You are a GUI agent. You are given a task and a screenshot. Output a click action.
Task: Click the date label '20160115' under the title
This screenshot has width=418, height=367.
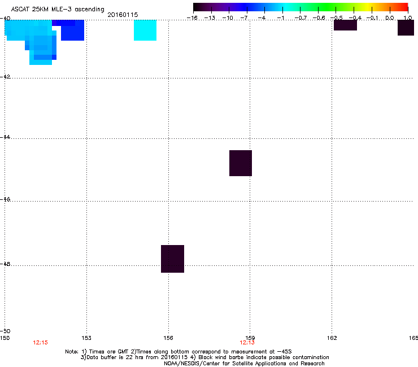123,15
